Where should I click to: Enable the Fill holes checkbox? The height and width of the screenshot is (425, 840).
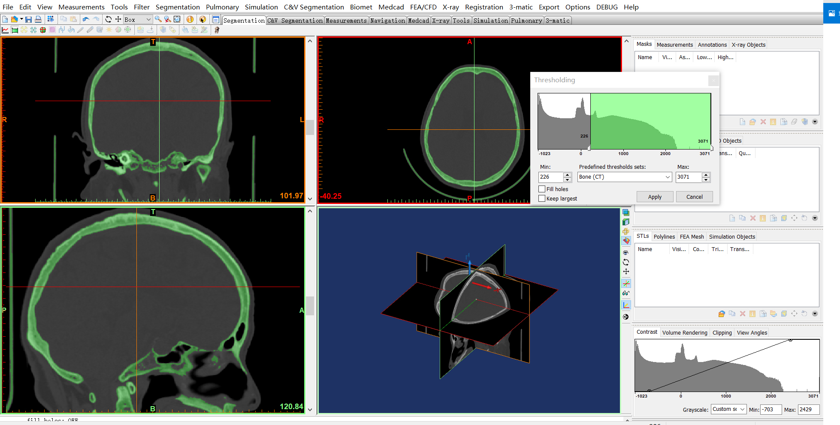(x=542, y=189)
